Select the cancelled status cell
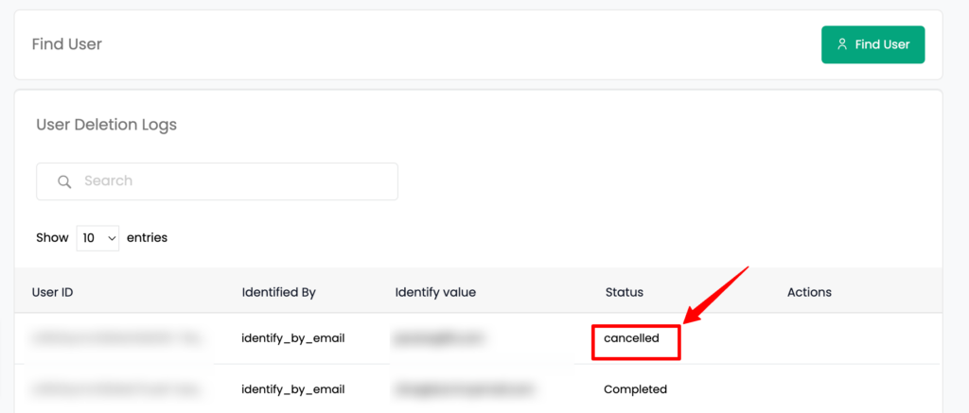The width and height of the screenshot is (969, 413). pos(631,338)
